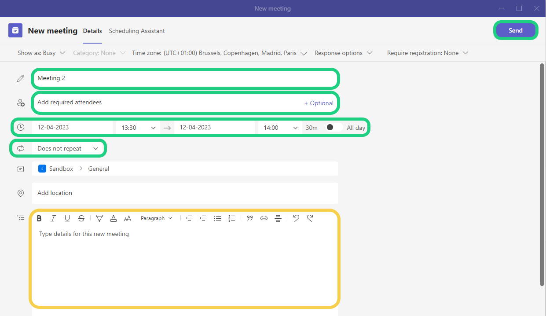
Task: Insert a hyperlink in meeting details
Action: click(264, 218)
